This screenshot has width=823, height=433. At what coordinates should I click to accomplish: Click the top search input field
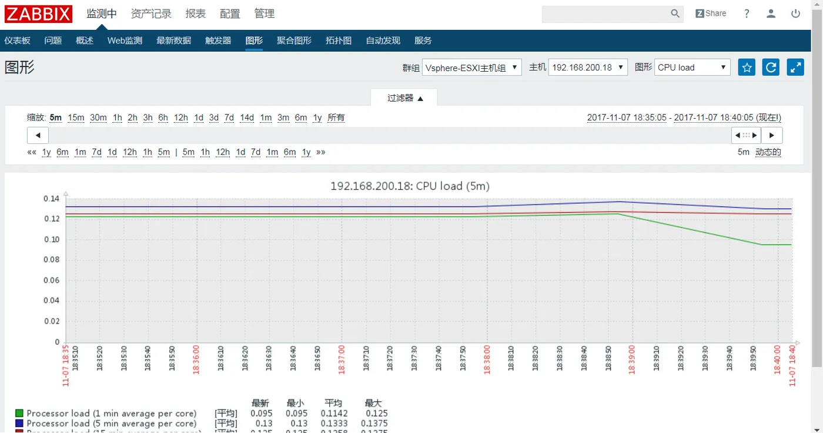[613, 14]
